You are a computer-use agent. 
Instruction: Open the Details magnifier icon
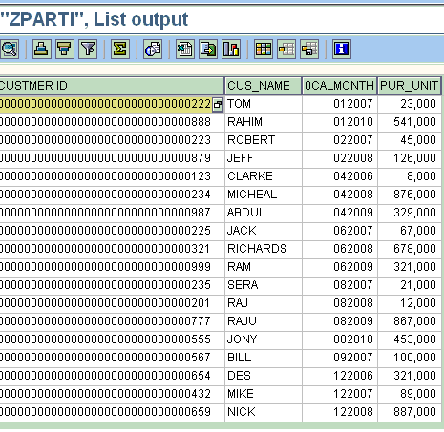10,50
